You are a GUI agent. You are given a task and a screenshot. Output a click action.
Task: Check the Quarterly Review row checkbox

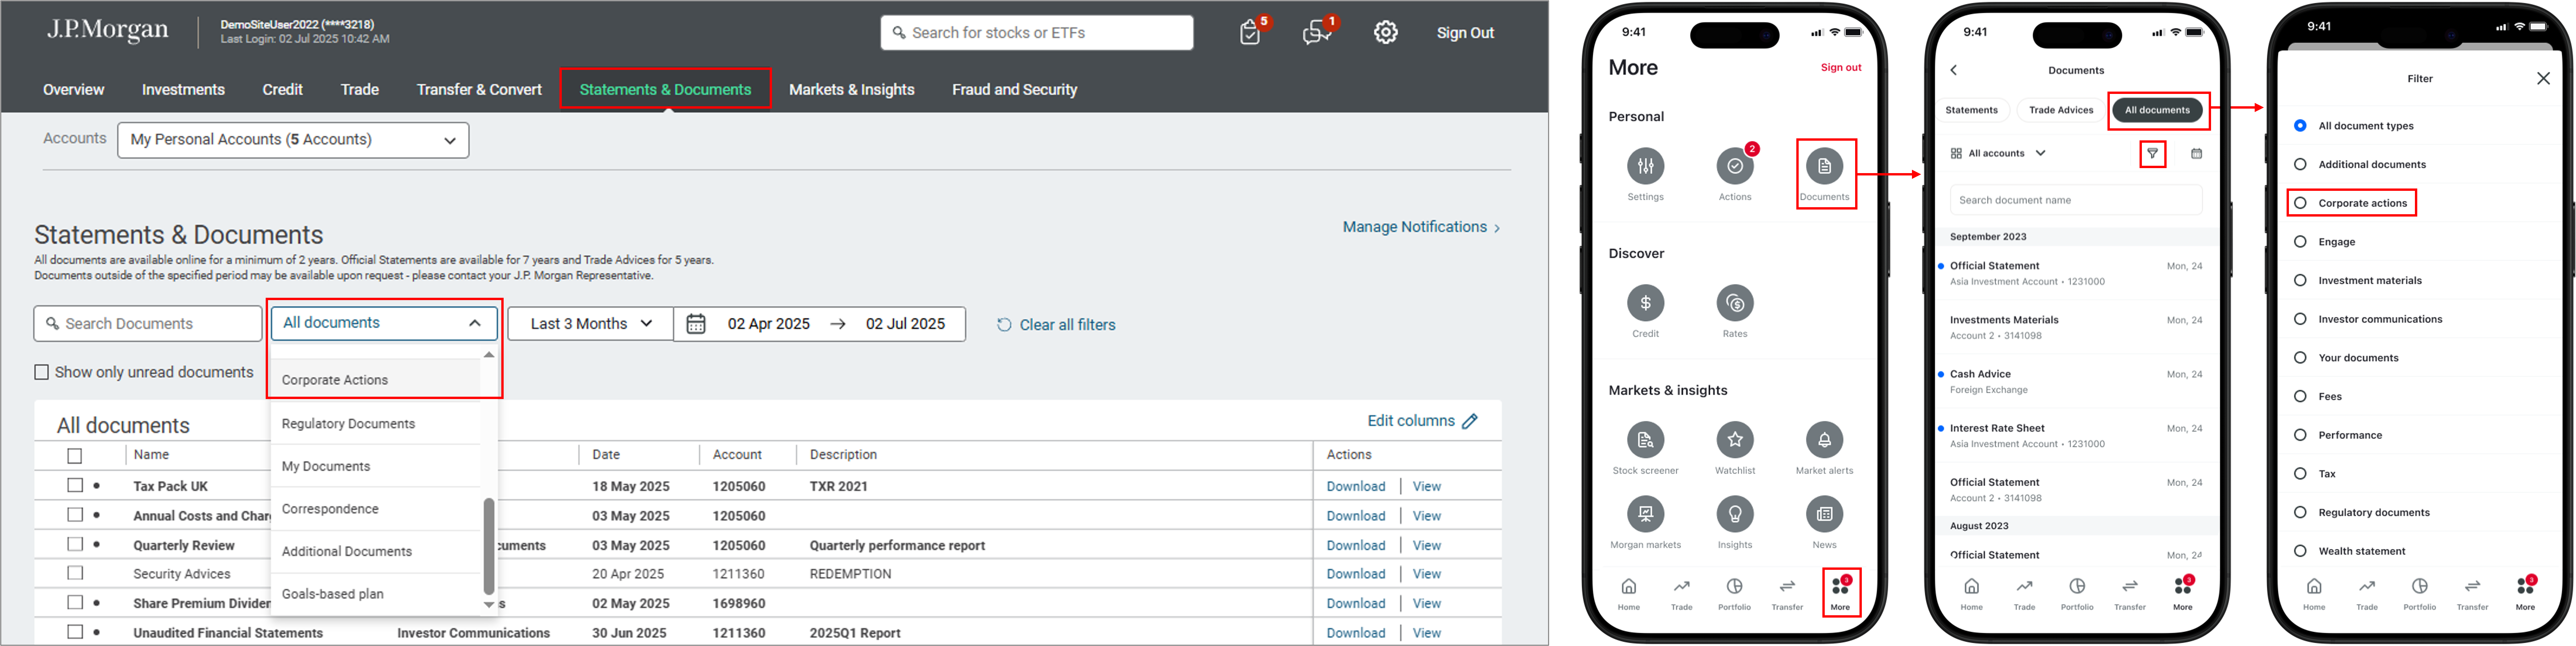pyautogui.click(x=75, y=544)
